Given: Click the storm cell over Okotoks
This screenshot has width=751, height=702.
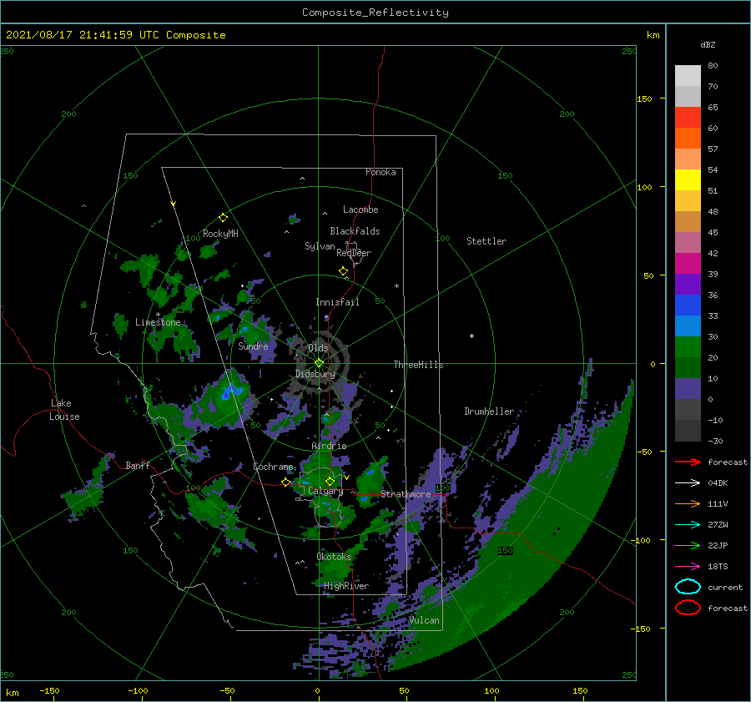Looking at the screenshot, I should click(x=335, y=568).
